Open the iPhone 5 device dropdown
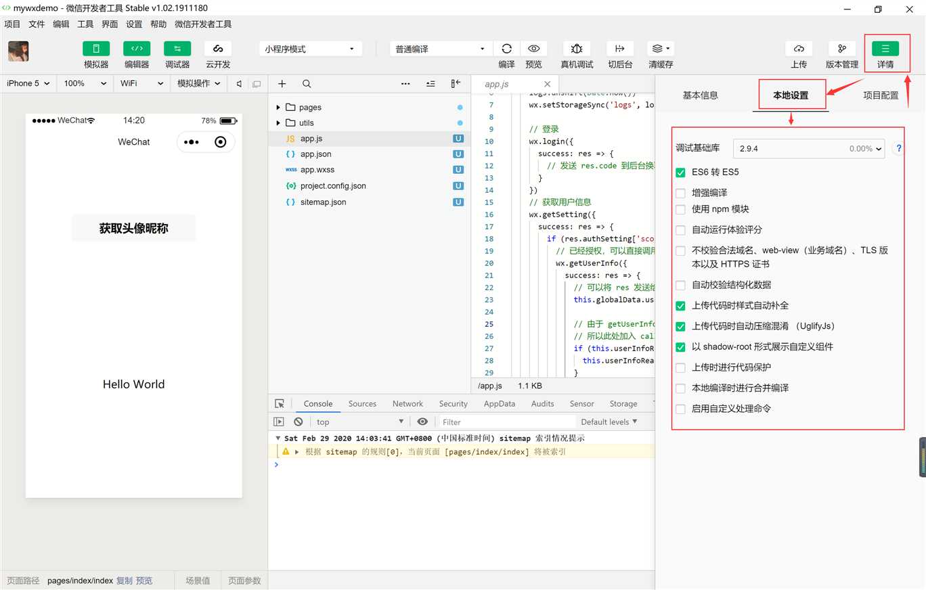 [28, 83]
